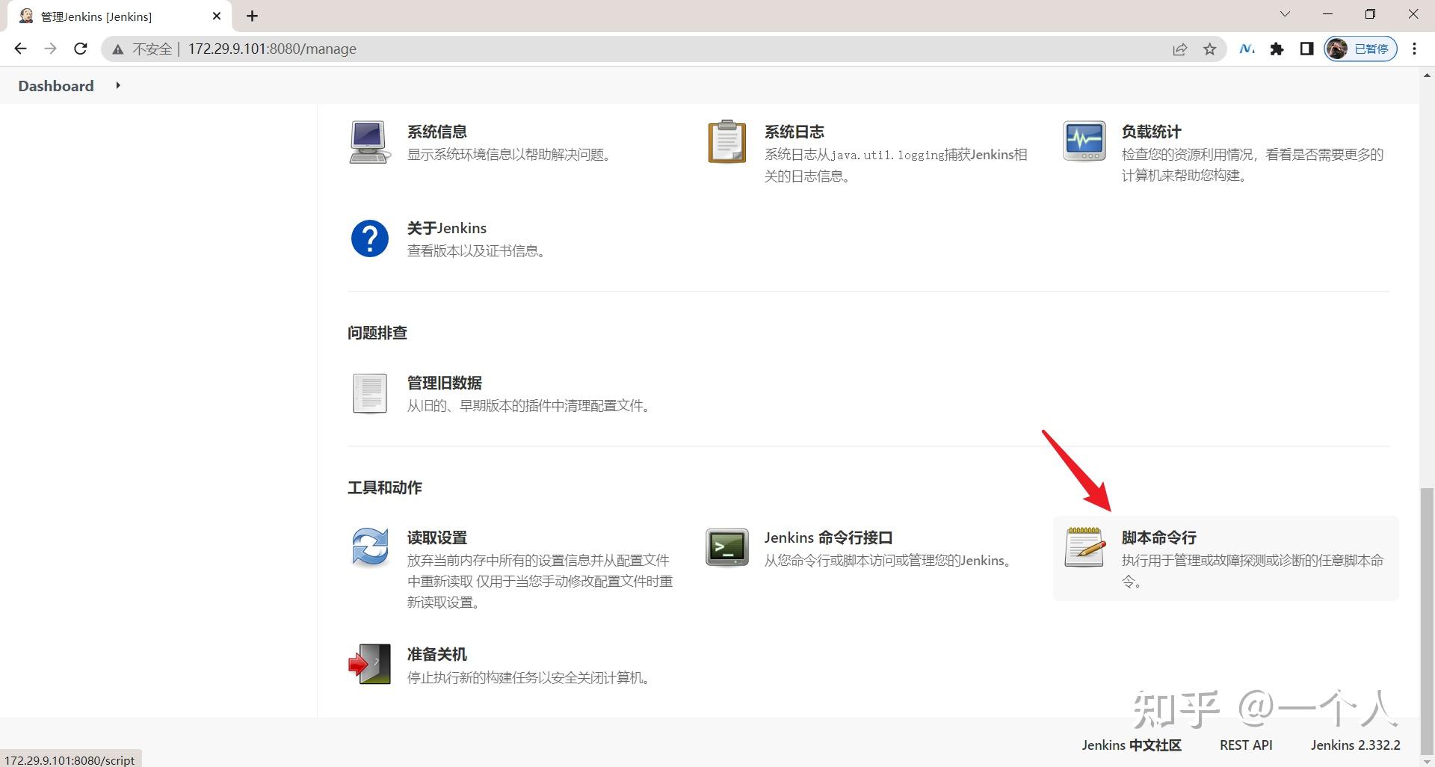Click the Script Console notepad icon
The height and width of the screenshot is (767, 1435).
point(1084,547)
